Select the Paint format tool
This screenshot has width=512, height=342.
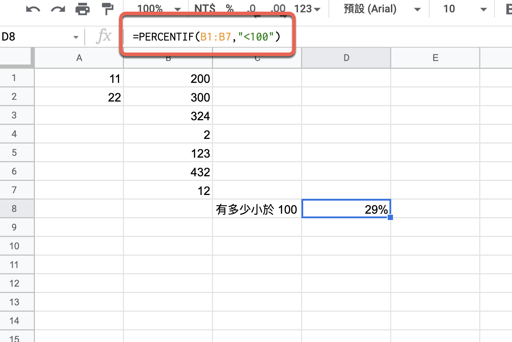107,9
